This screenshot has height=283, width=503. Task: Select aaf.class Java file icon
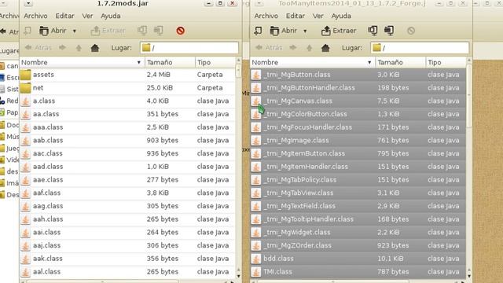(x=26, y=193)
